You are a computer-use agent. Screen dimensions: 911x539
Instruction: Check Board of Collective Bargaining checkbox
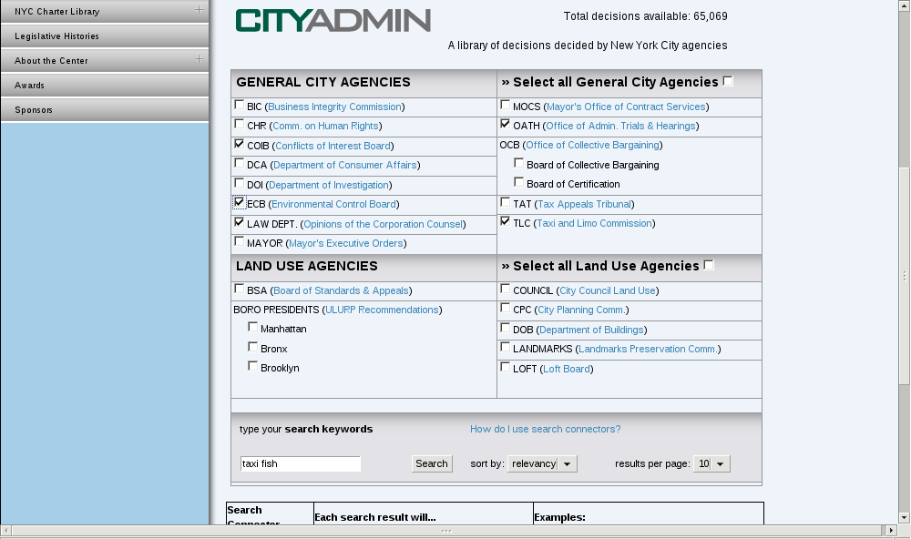519,163
